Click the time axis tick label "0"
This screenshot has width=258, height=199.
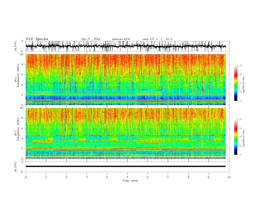pyautogui.click(x=26, y=177)
